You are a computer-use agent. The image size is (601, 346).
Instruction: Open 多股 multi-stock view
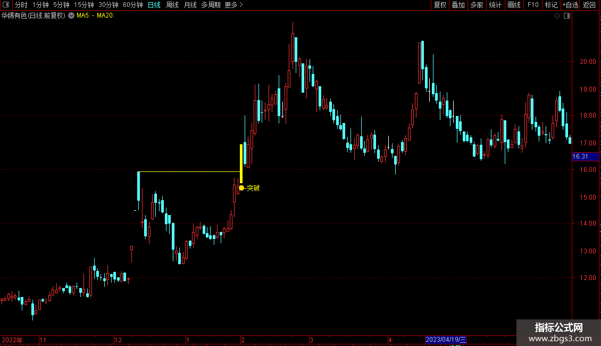click(477, 5)
